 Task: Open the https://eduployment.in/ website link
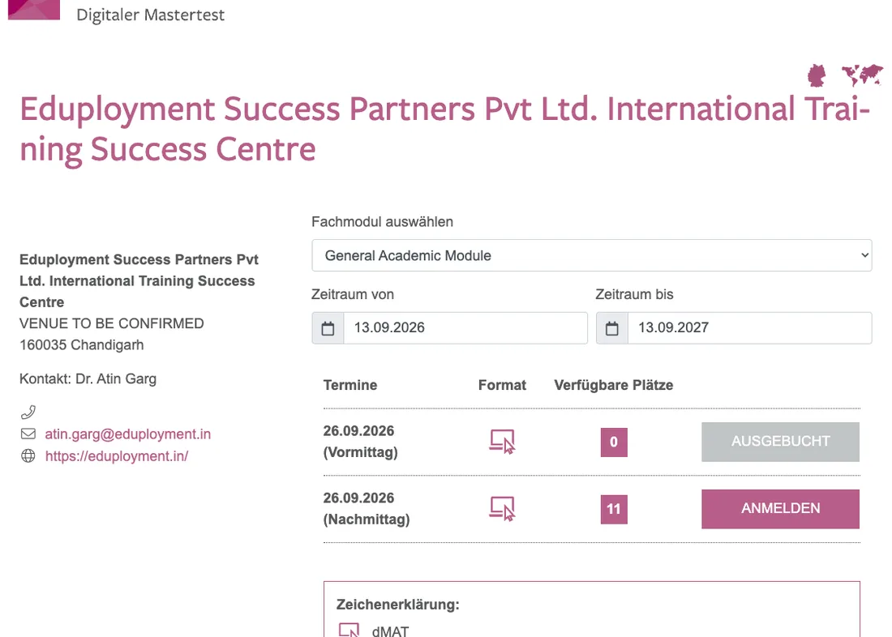coord(117,456)
